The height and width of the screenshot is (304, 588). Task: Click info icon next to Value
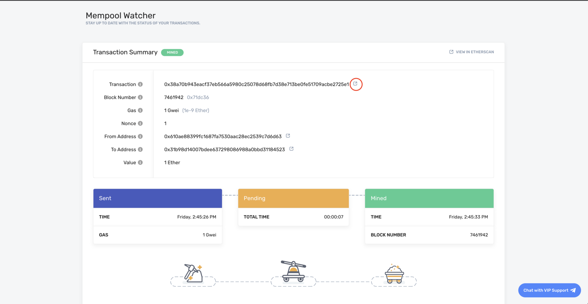(x=140, y=163)
